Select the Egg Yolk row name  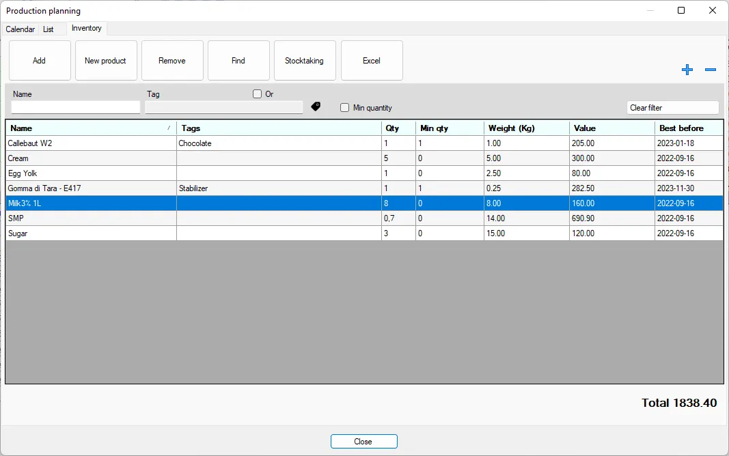[x=23, y=173]
